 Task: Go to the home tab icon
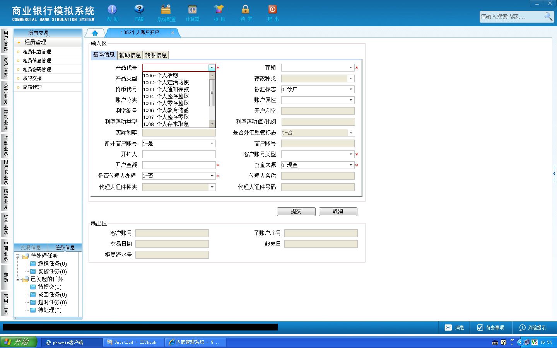pyautogui.click(x=95, y=33)
